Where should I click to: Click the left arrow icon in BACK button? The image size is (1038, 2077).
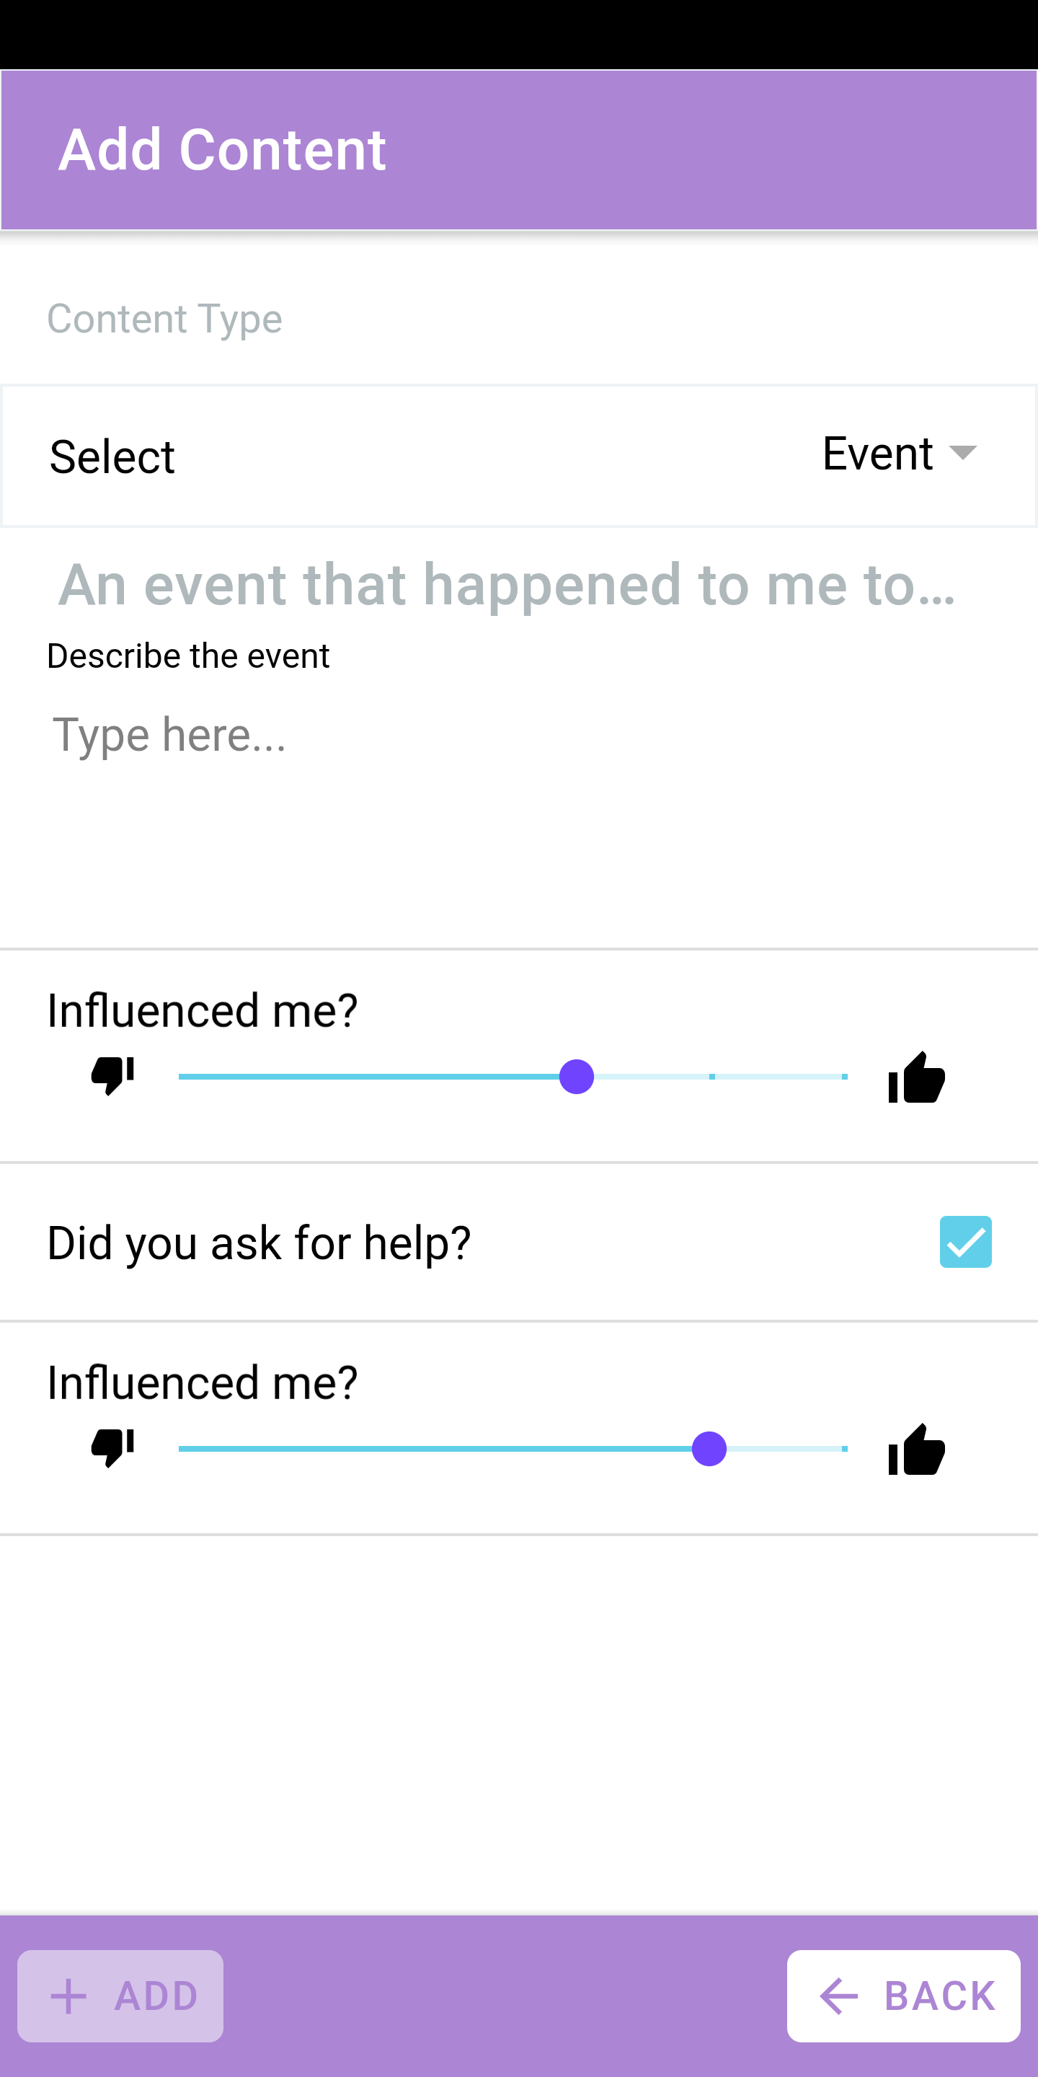(x=839, y=1996)
